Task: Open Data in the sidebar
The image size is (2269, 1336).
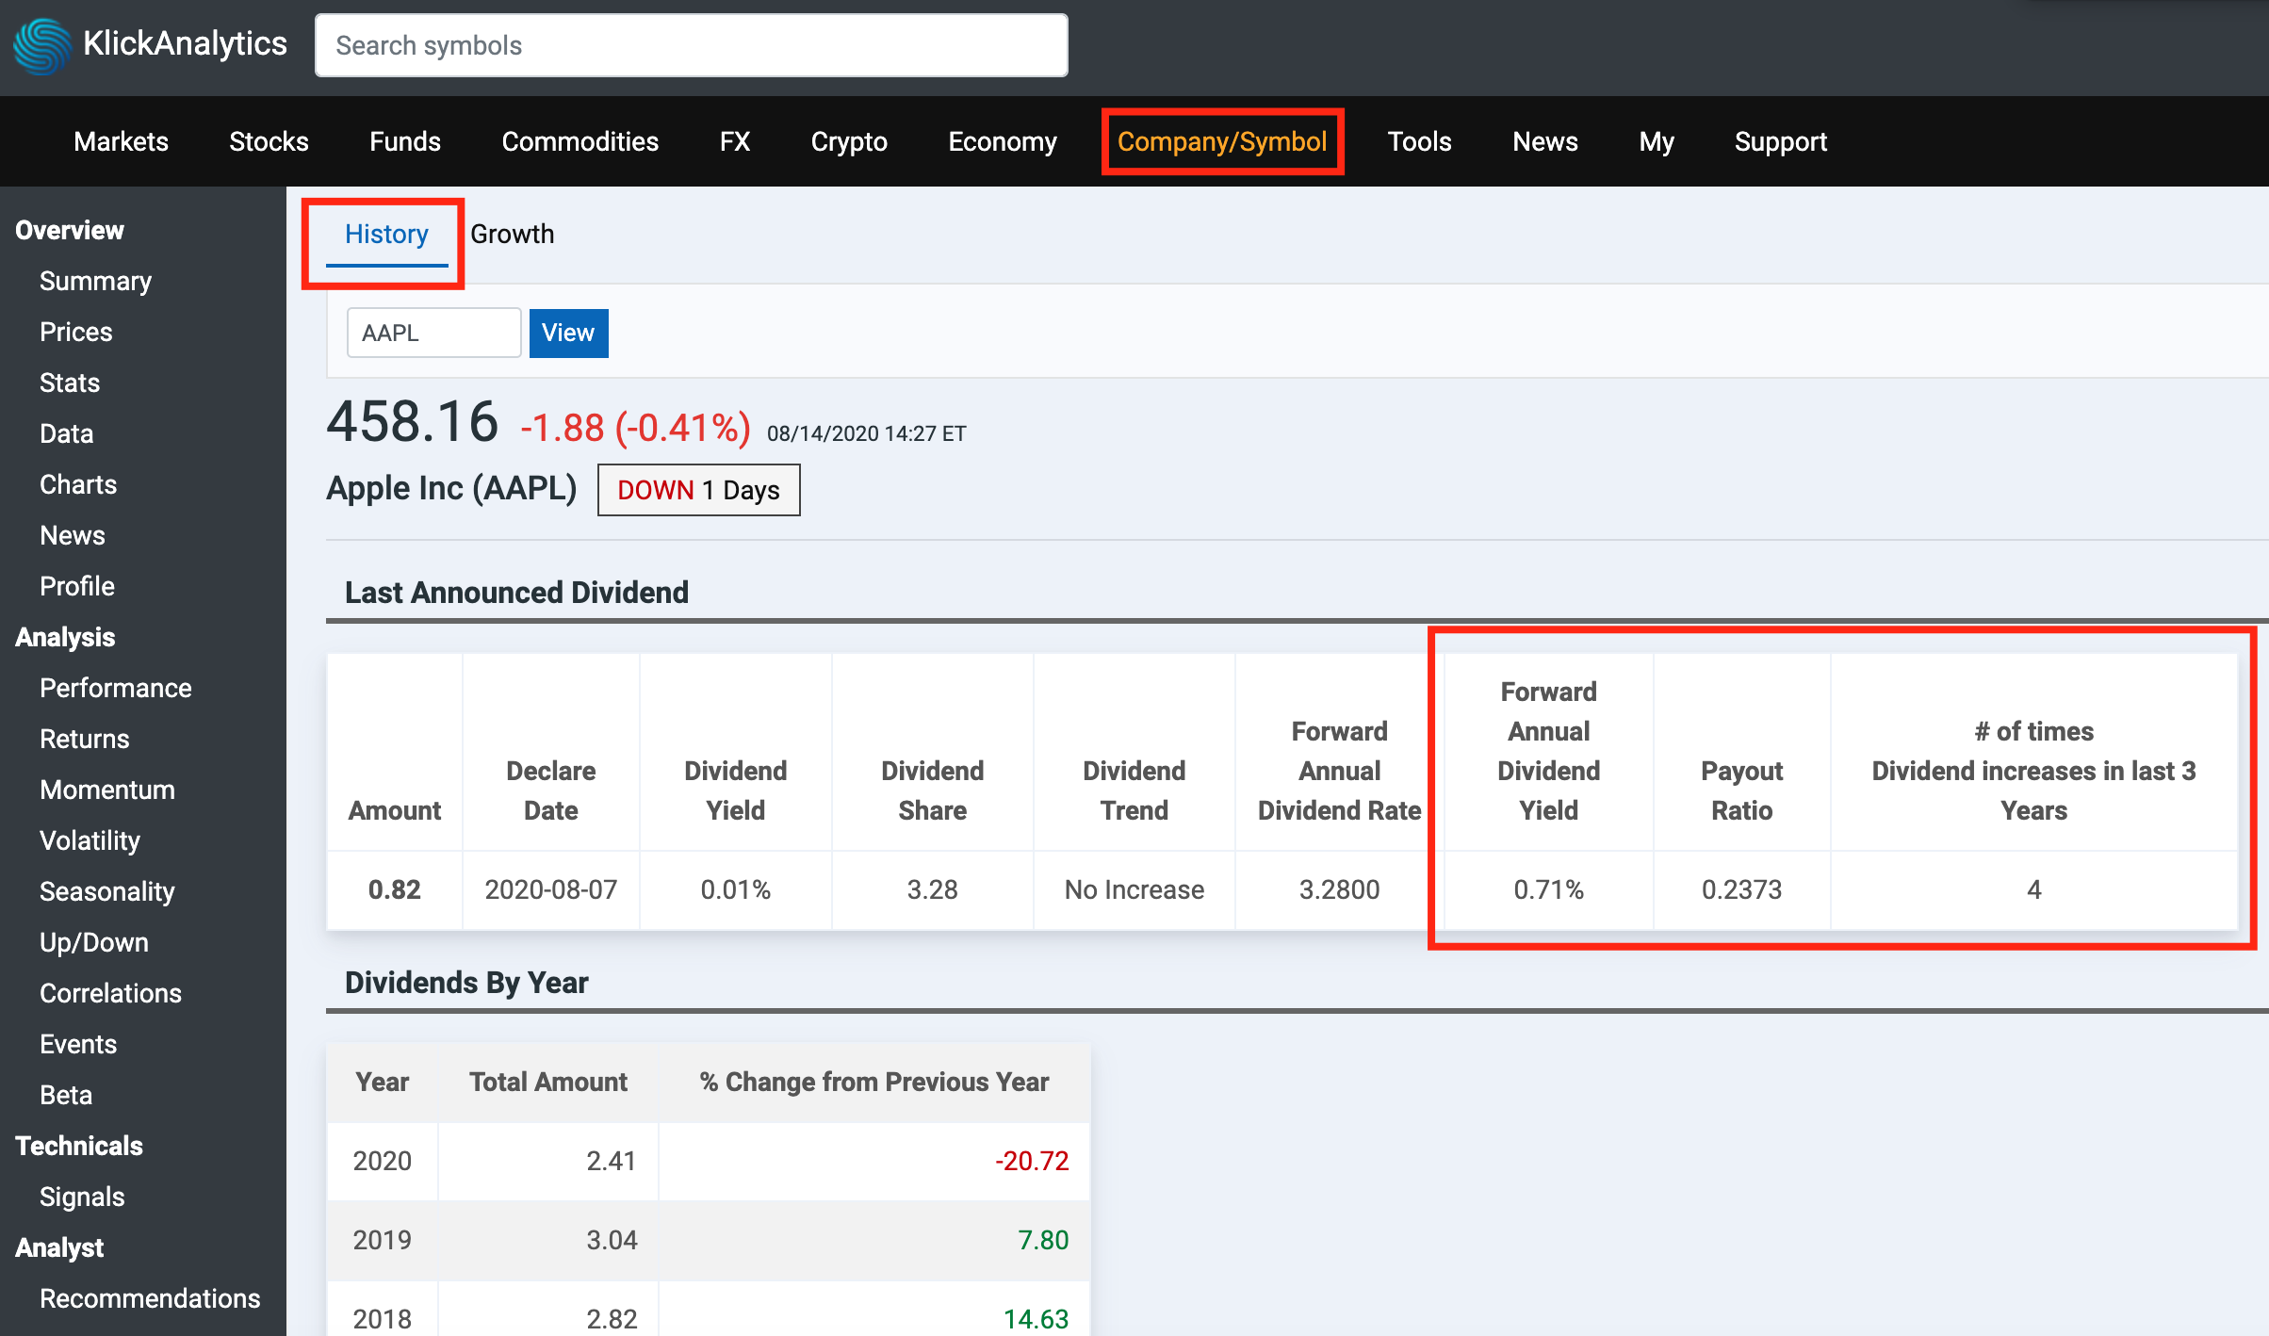Action: pos(66,433)
